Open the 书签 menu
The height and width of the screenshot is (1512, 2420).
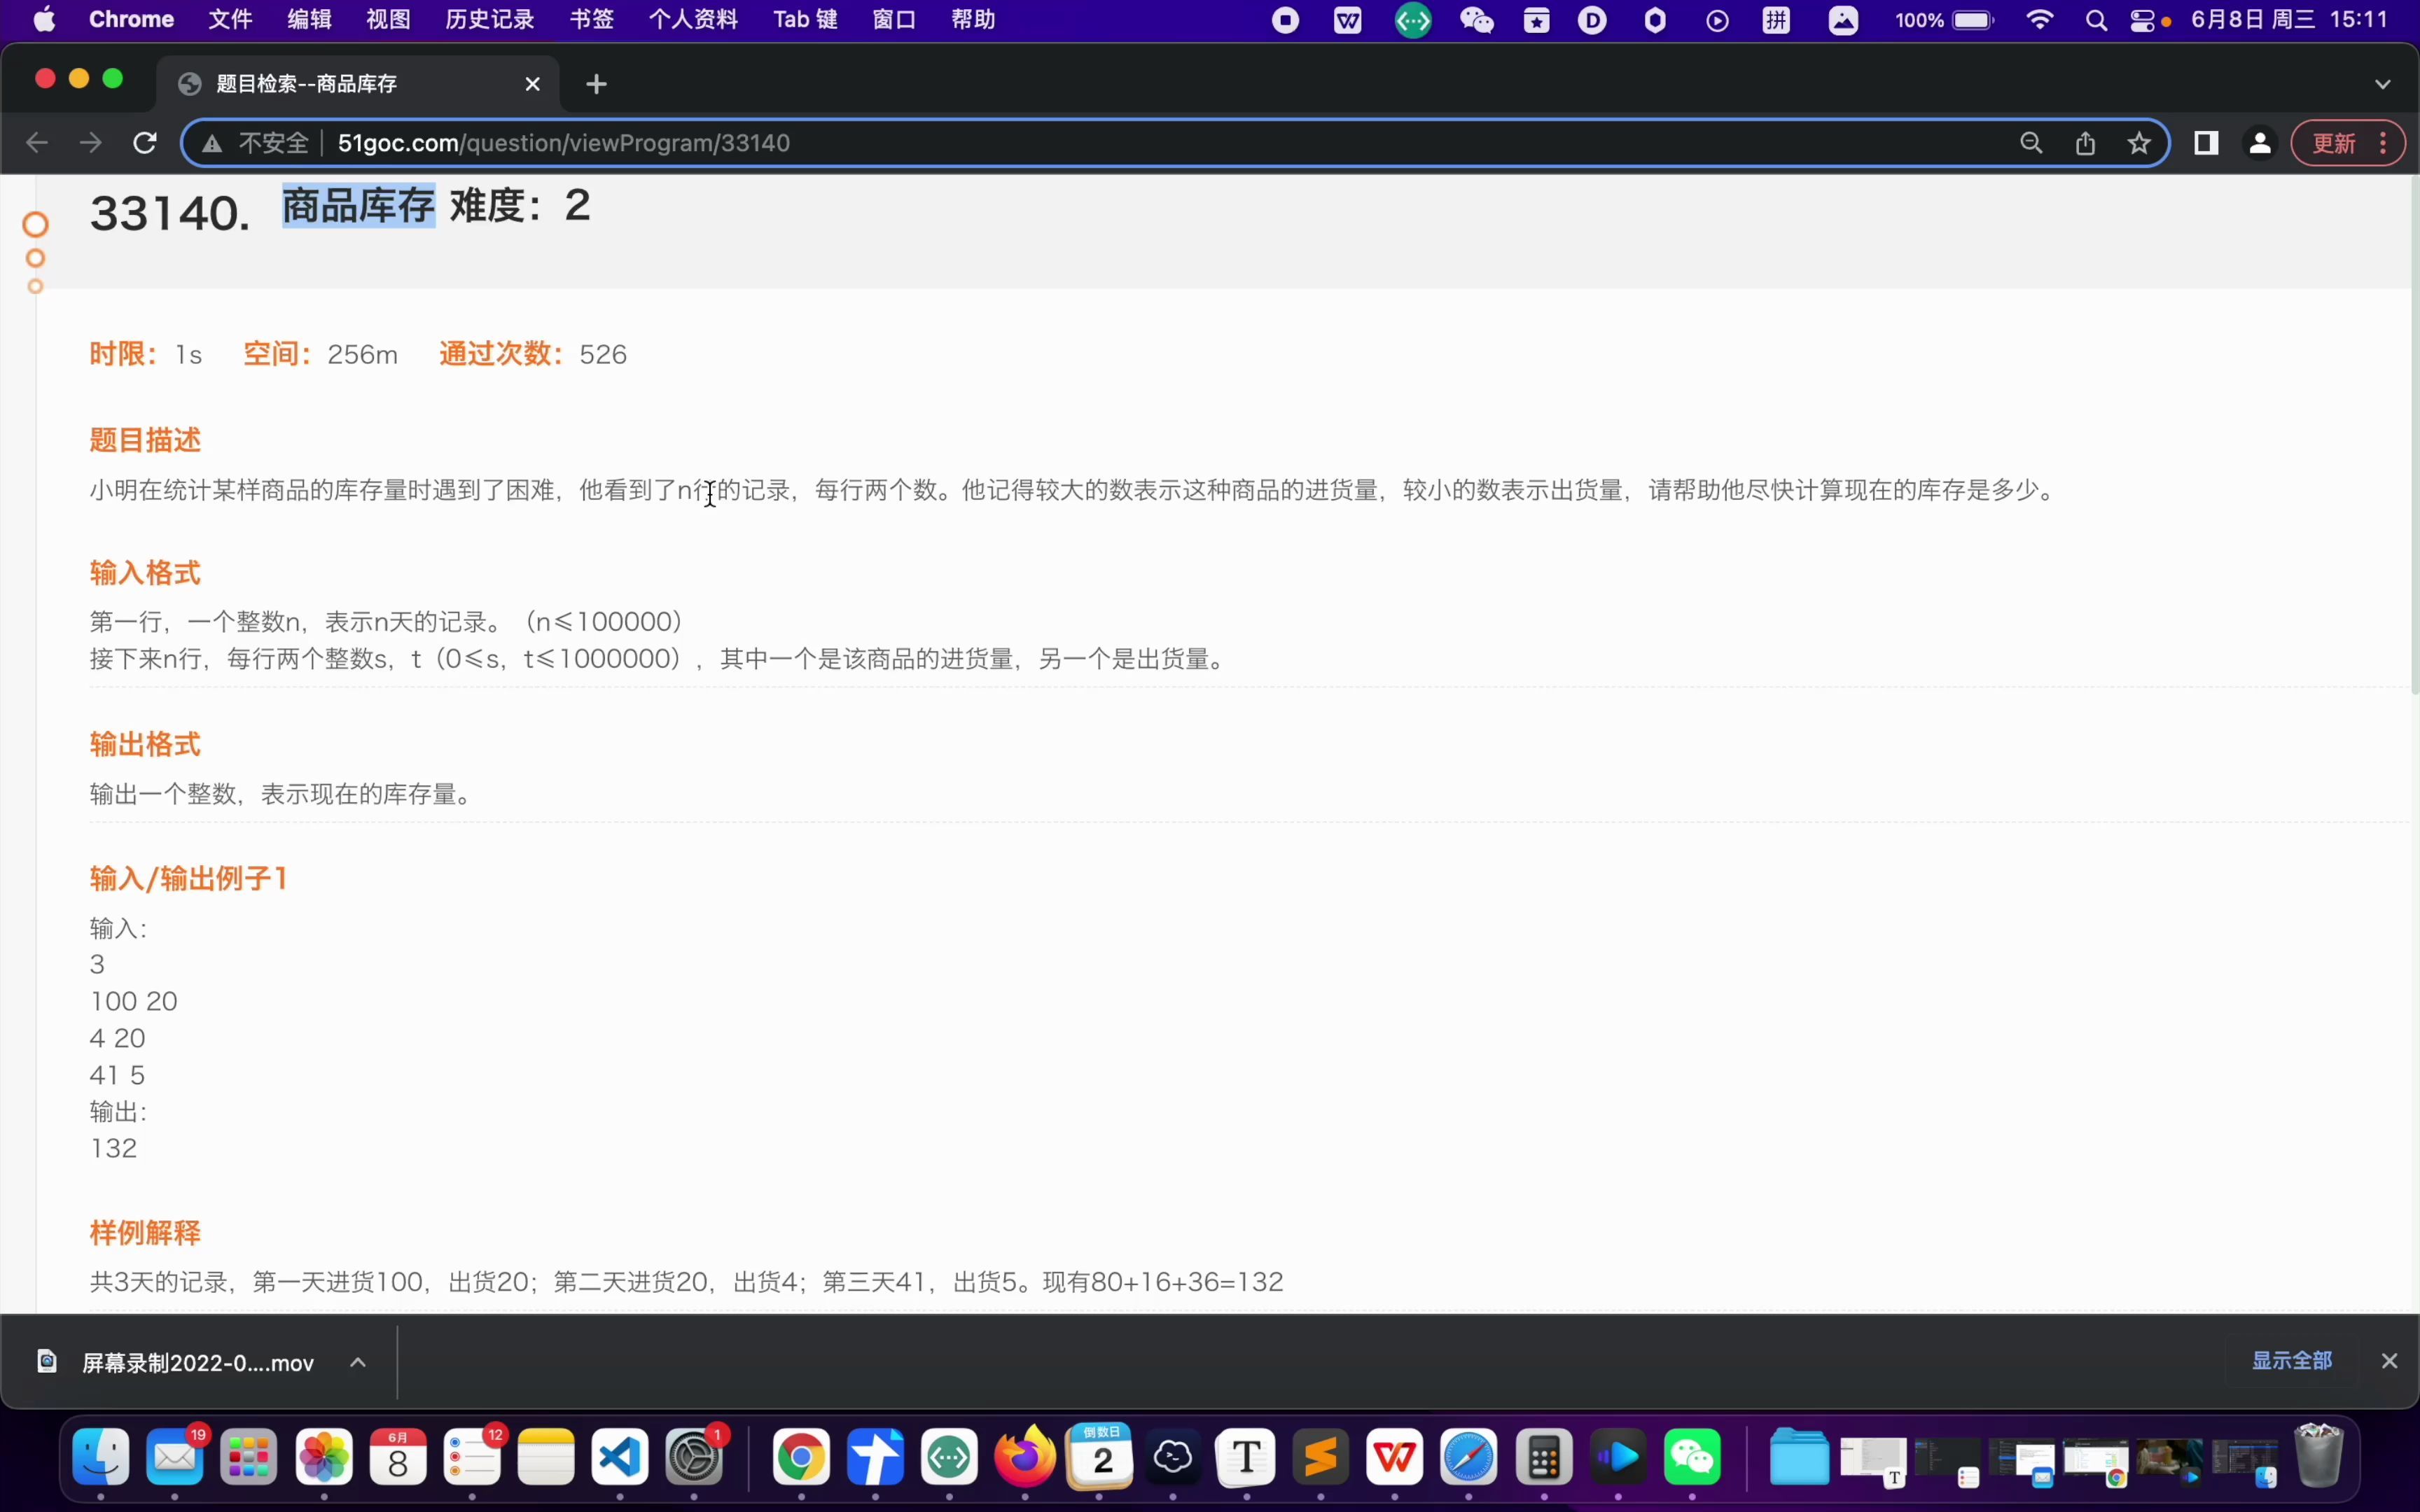591,20
